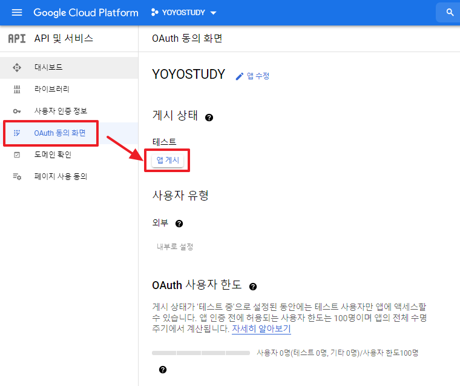460x386 pixels.
Task: Open 사용자 인증 정보 sidebar item
Action: pyautogui.click(x=69, y=111)
